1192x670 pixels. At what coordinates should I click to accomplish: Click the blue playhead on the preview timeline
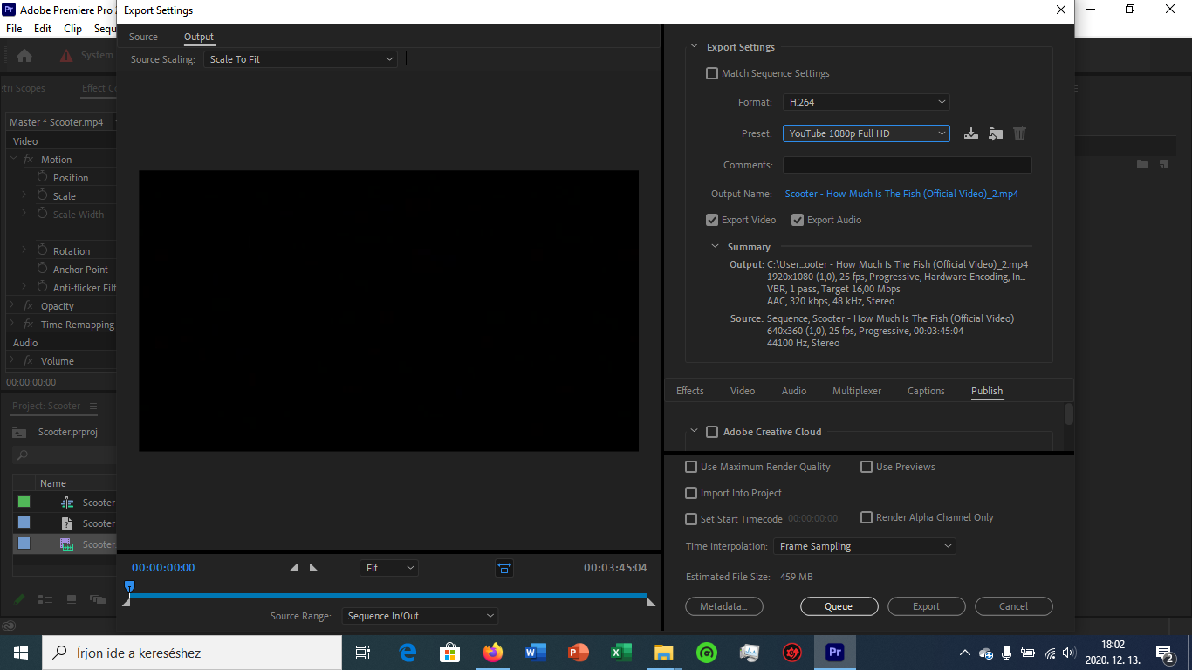pos(129,587)
